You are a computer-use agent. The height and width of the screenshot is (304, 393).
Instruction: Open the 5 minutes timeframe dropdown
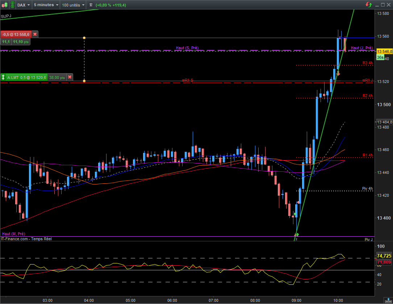(x=46, y=5)
